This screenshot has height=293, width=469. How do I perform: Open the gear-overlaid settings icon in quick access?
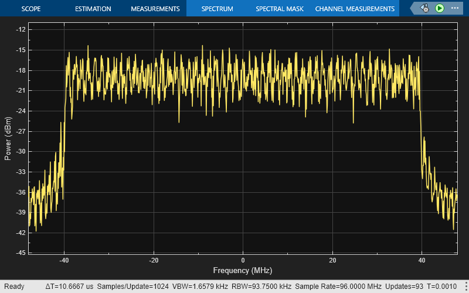(424, 8)
